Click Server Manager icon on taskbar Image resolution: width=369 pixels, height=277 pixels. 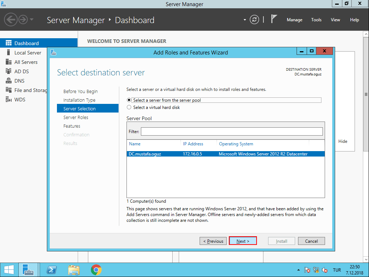(28, 270)
